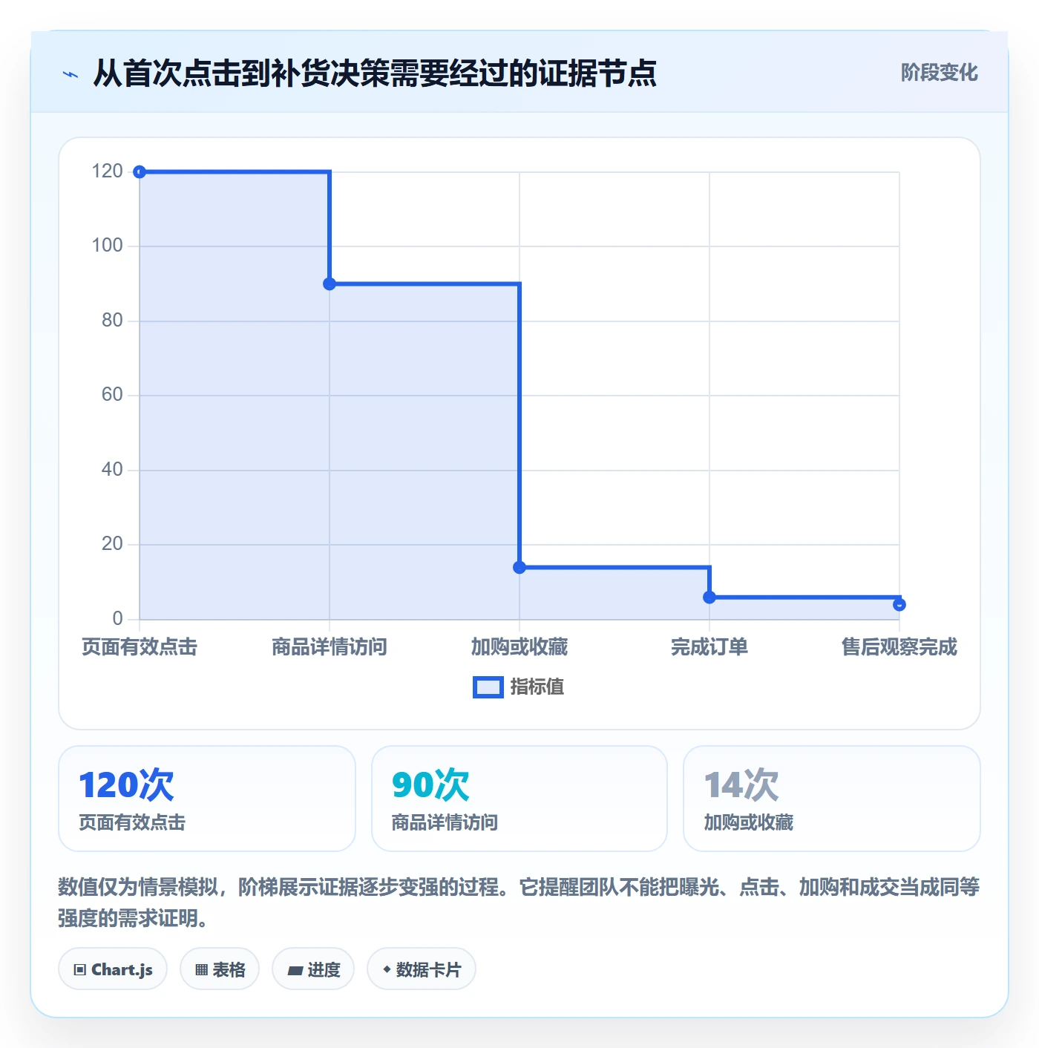
Task: Click the 商品详情访问 axis label
Action: pyautogui.click(x=330, y=647)
